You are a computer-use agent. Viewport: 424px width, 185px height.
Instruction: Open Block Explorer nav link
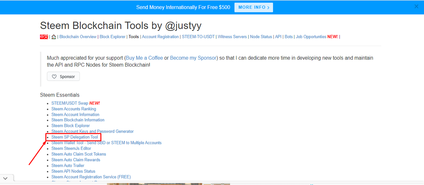click(x=113, y=37)
